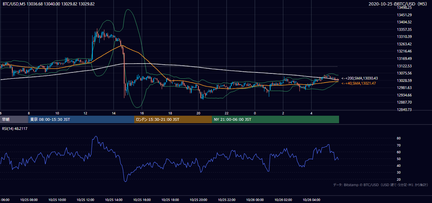Click hour tick 4 under price chart
Image resolution: width=432 pixels, height=203 pixels.
(x=311, y=113)
